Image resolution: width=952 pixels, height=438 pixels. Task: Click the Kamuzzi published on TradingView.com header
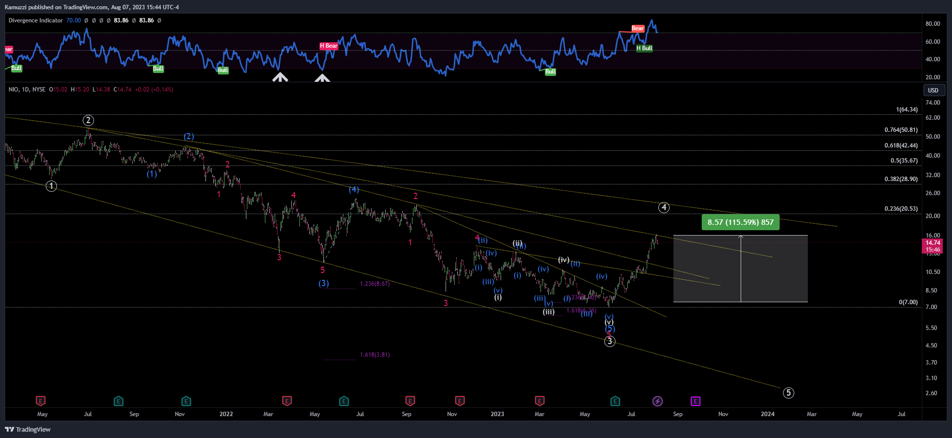pyautogui.click(x=92, y=7)
